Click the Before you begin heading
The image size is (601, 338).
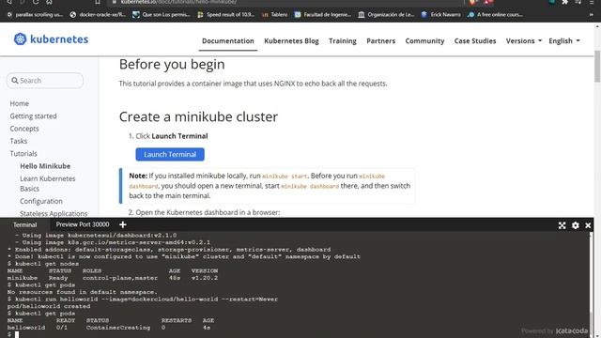[x=172, y=64]
